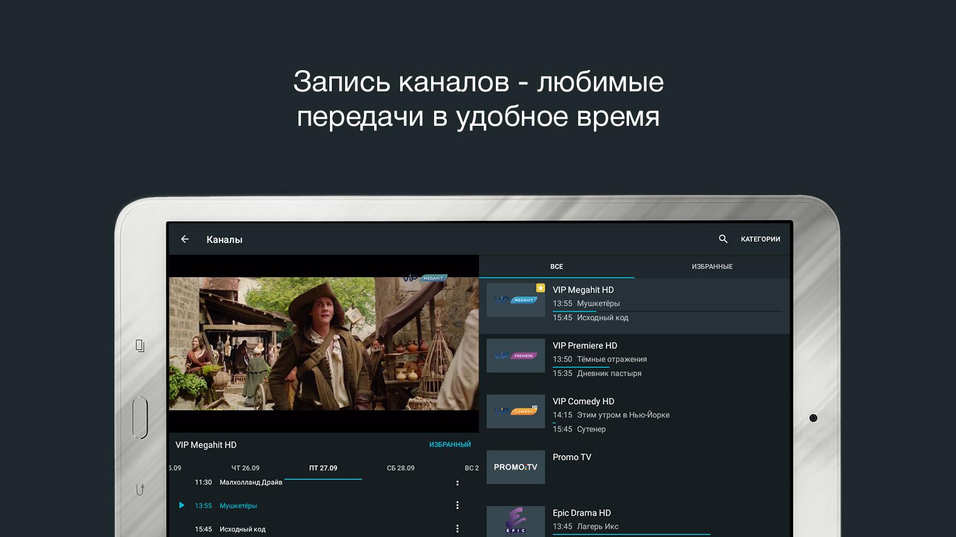Select VIP Premiere HD channel logo
This screenshot has height=537, width=956.
tap(516, 356)
